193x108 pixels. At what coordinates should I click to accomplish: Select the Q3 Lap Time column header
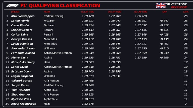pos(140,12)
